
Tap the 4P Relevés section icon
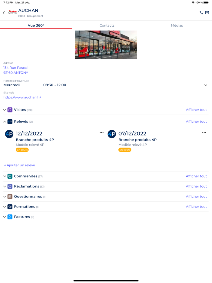(x=10, y=122)
